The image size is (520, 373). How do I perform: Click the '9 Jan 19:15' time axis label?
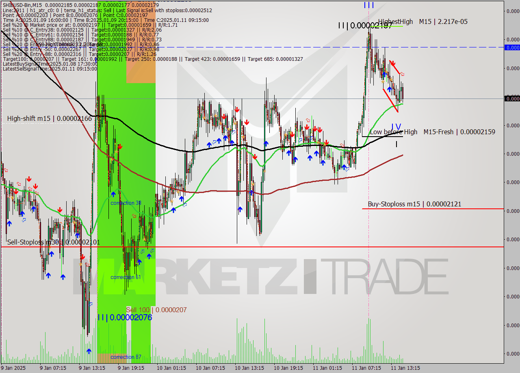coord(131,368)
